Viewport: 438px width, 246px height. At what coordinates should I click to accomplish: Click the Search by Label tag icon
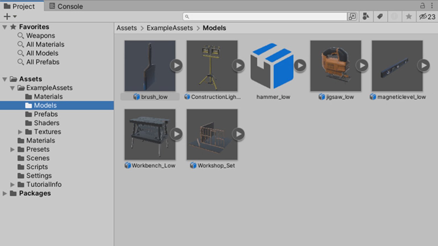click(380, 17)
